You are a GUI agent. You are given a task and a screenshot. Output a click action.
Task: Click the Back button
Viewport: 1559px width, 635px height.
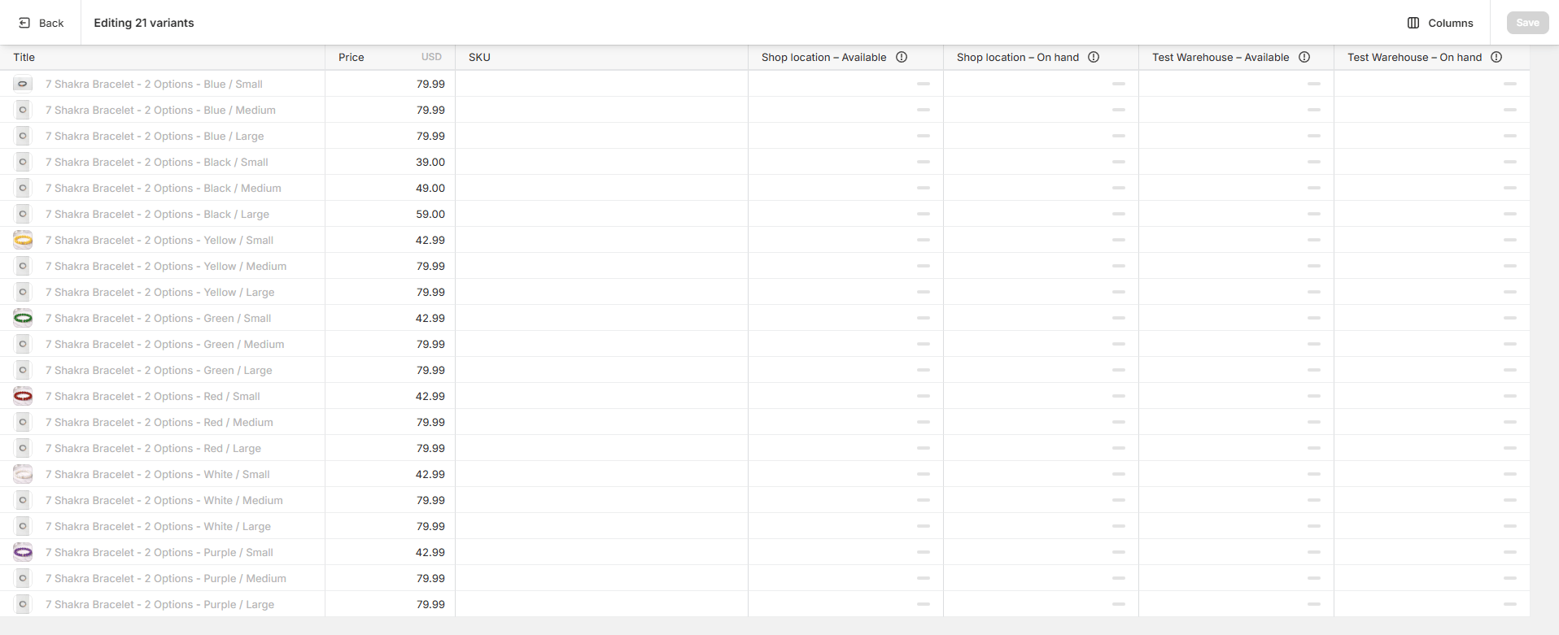[x=41, y=23]
